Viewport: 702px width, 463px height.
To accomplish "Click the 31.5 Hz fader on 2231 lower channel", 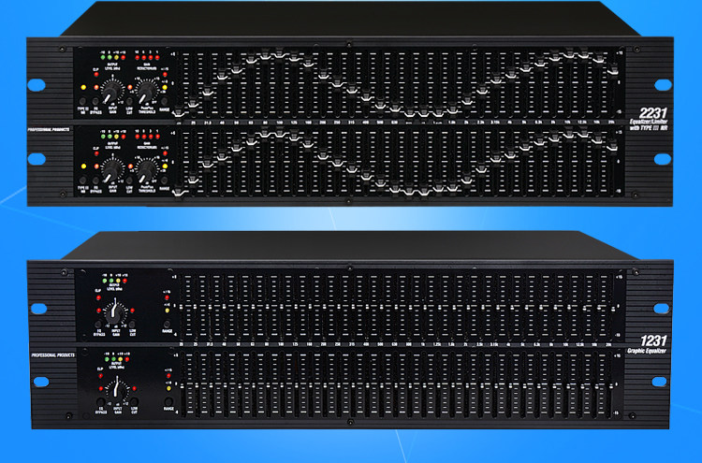I will pyautogui.click(x=207, y=164).
